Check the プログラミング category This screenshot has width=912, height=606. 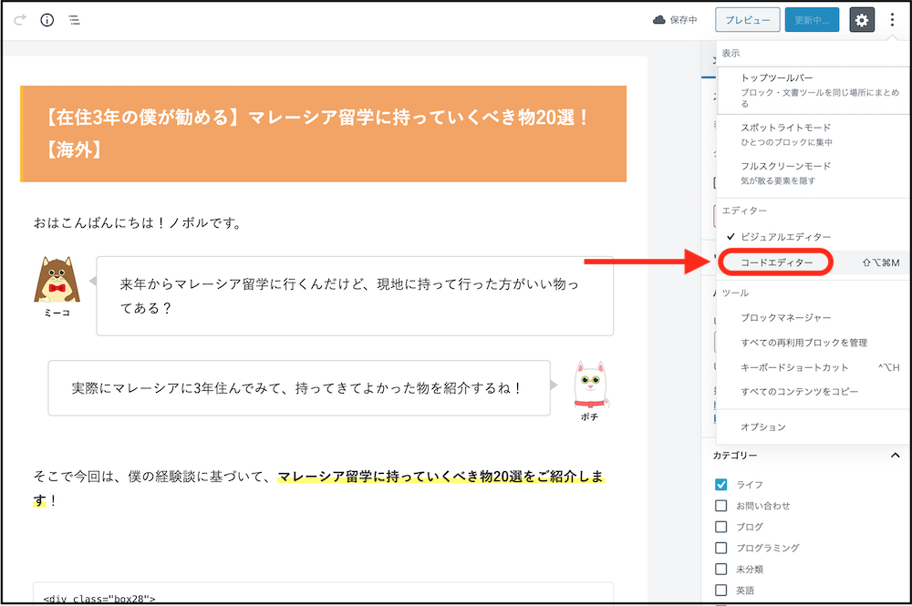click(721, 548)
